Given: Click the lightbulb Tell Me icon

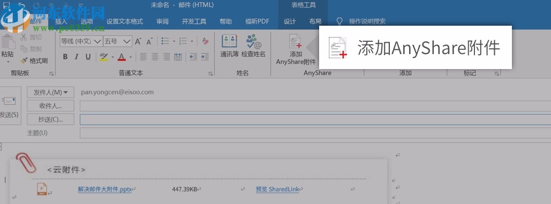Looking at the screenshot, I should [x=339, y=21].
